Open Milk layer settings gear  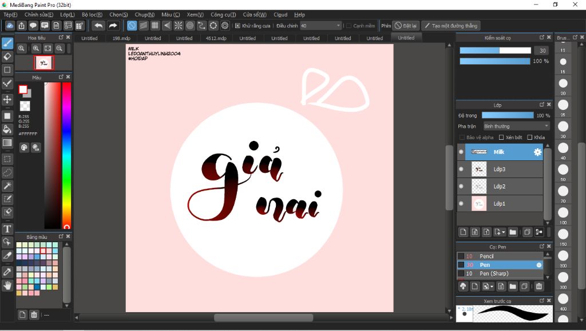(537, 152)
